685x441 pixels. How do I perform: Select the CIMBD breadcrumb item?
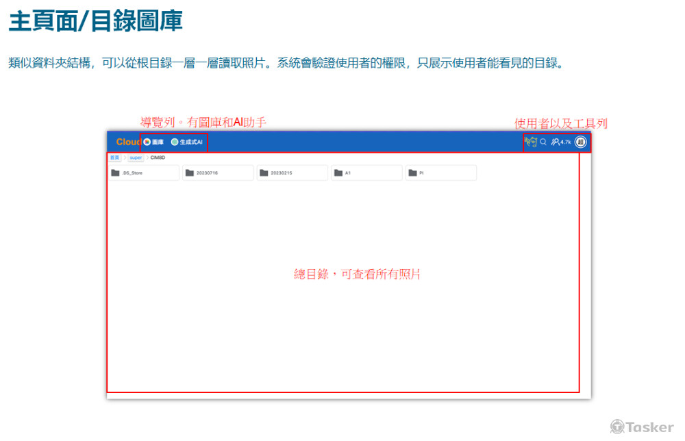[x=158, y=157]
